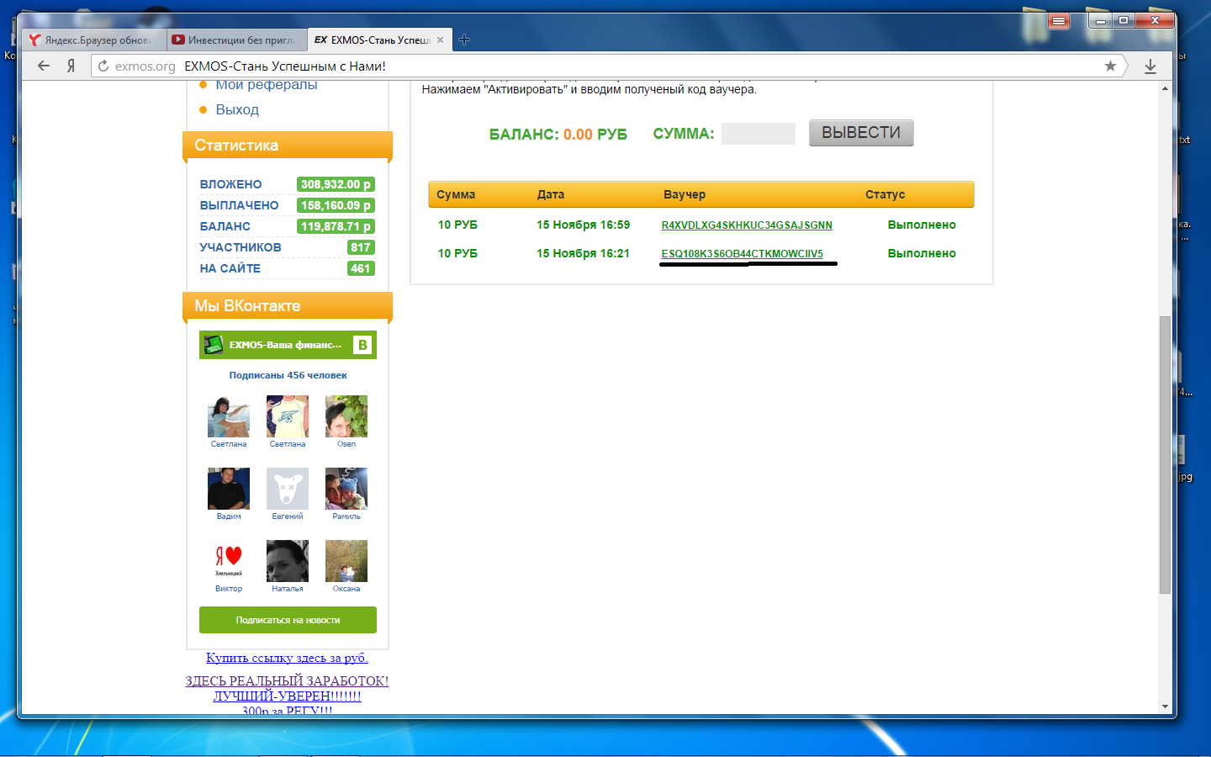Viewport: 1211px width, 757px height.
Task: Click Подписаться на новости button
Action: pos(288,620)
